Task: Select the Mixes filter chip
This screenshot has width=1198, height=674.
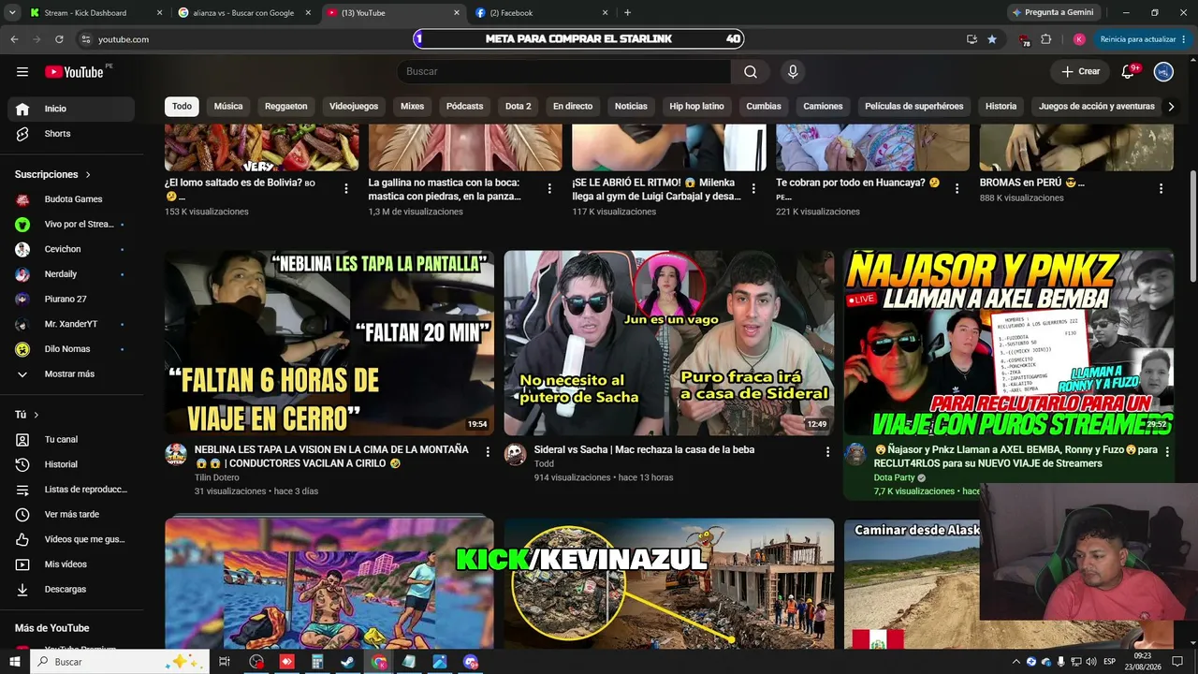Action: pyautogui.click(x=413, y=107)
